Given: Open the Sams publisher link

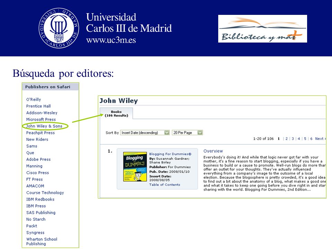Looking at the screenshot, I should 32,146.
